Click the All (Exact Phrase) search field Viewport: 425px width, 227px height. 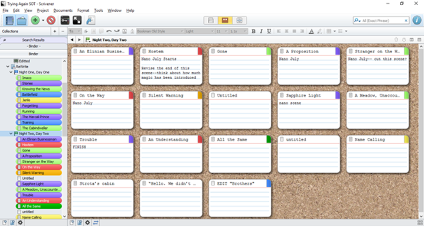382,20
